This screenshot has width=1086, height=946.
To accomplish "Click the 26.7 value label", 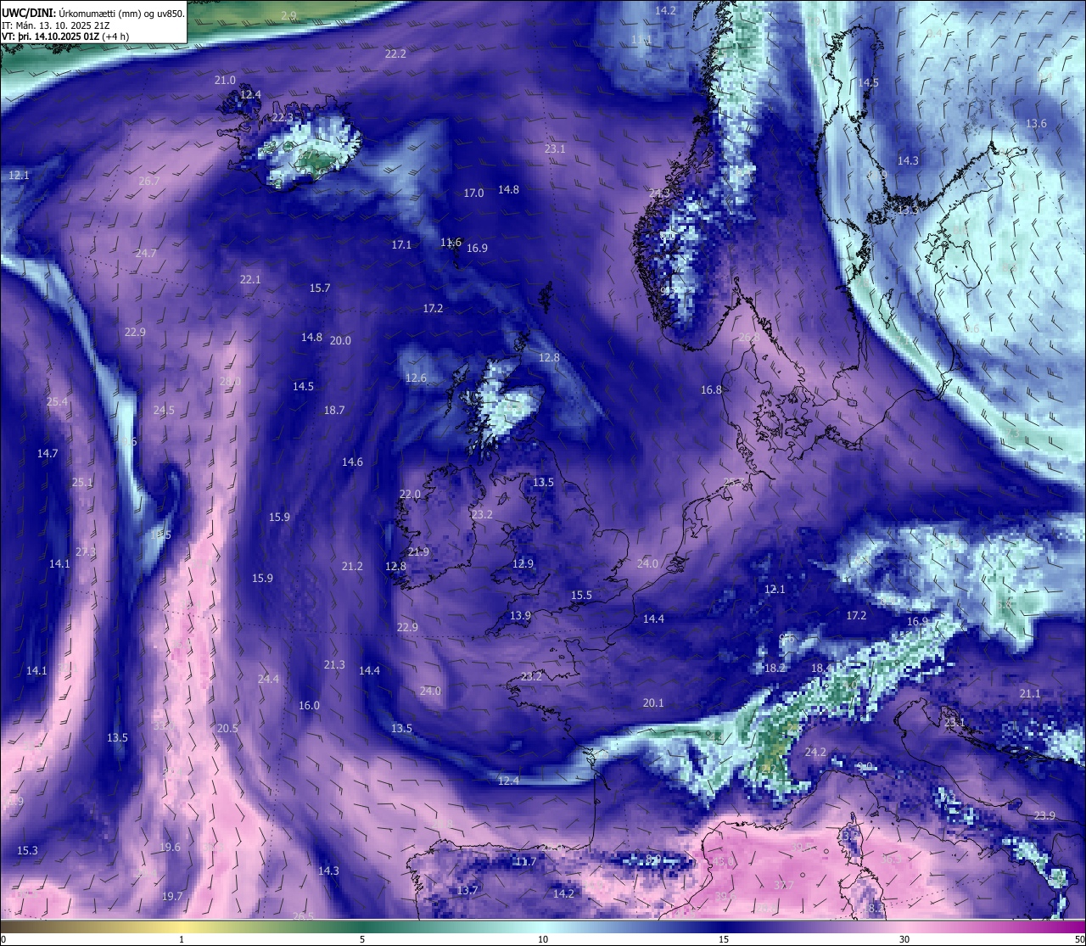I will tap(148, 182).
